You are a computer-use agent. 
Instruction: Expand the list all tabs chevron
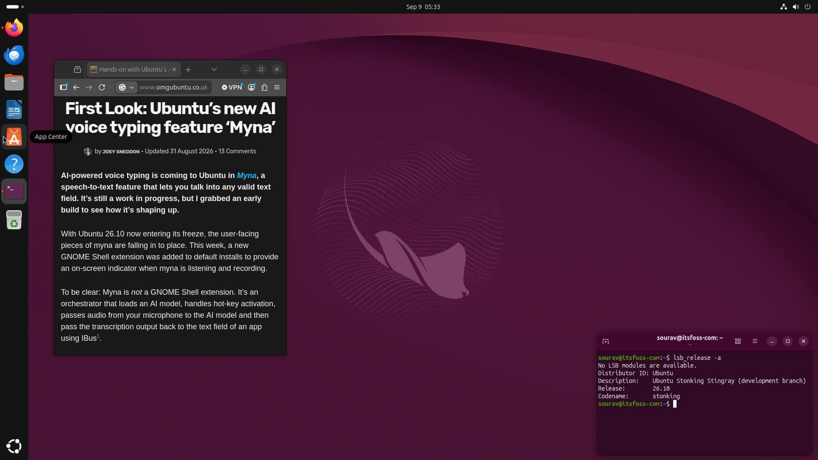[x=214, y=69]
